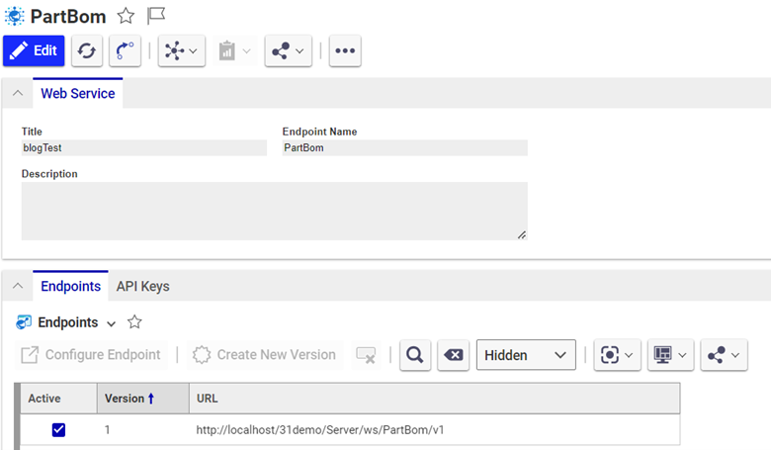This screenshot has width=771, height=450.
Task: Collapse the Web Service section chevron
Action: tap(17, 94)
